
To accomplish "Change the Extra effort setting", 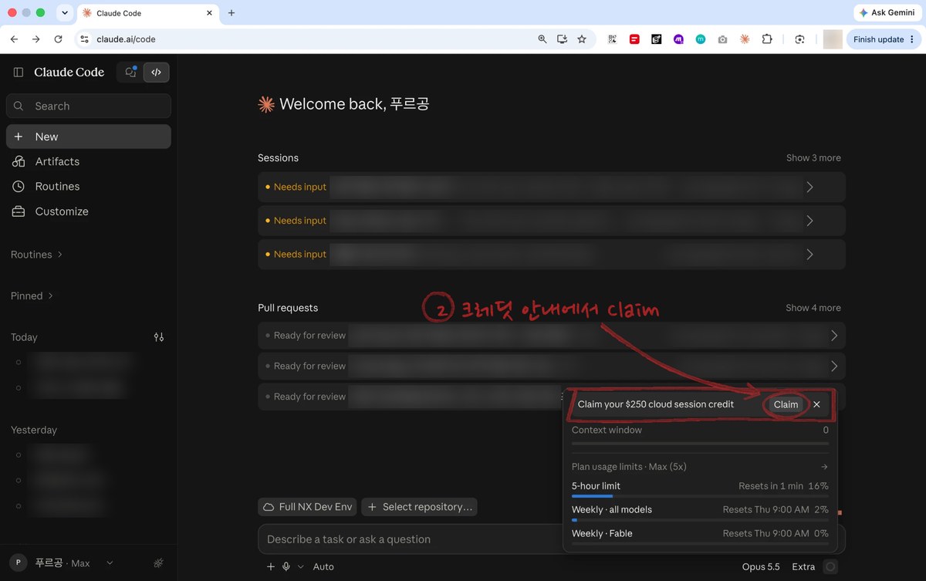I will coord(803,566).
